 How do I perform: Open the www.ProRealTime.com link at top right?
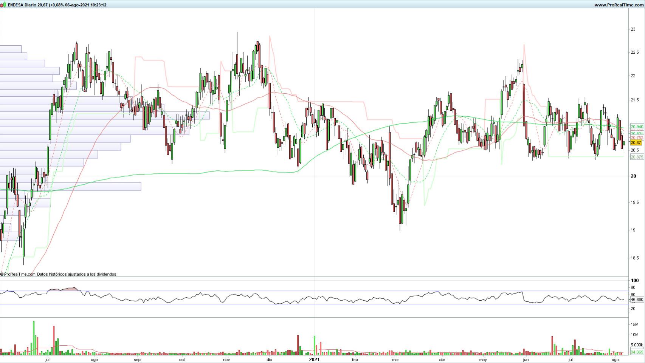(x=618, y=5)
